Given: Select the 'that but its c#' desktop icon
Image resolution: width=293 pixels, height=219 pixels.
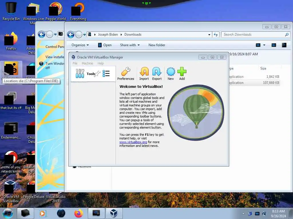Looking at the screenshot, I should click(11, 101).
